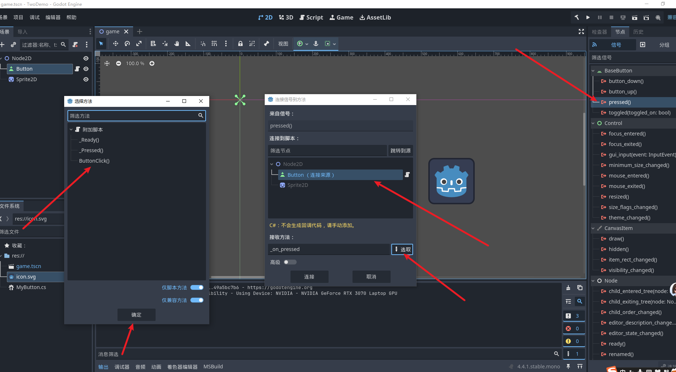676x372 pixels.
Task: Click the script icon beside Button node
Action: 77,69
